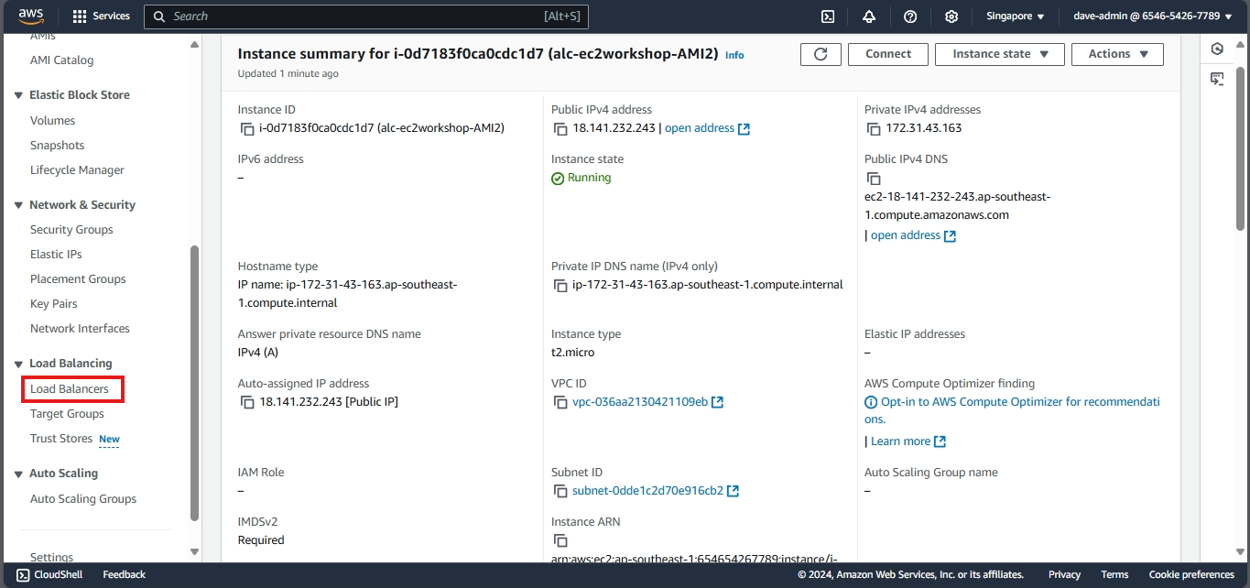The width and height of the screenshot is (1250, 588).
Task: Open the Singapore region selector
Action: 1015,16
